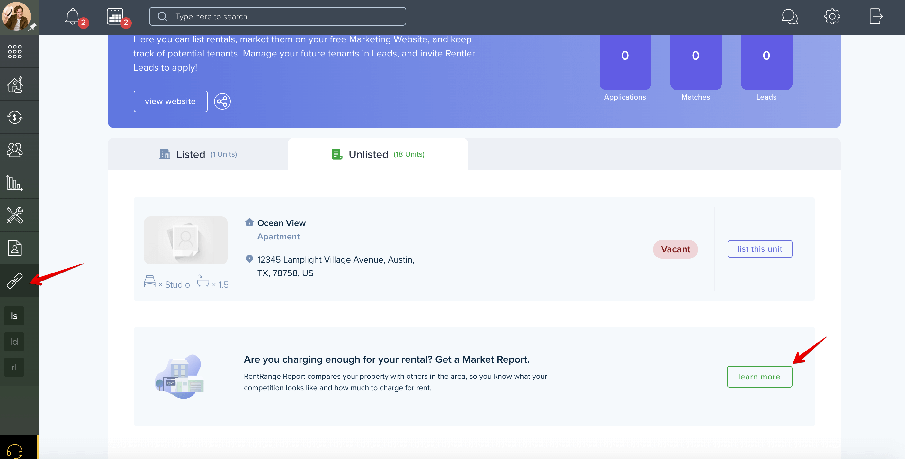
Task: Open the settings gear
Action: tap(832, 16)
